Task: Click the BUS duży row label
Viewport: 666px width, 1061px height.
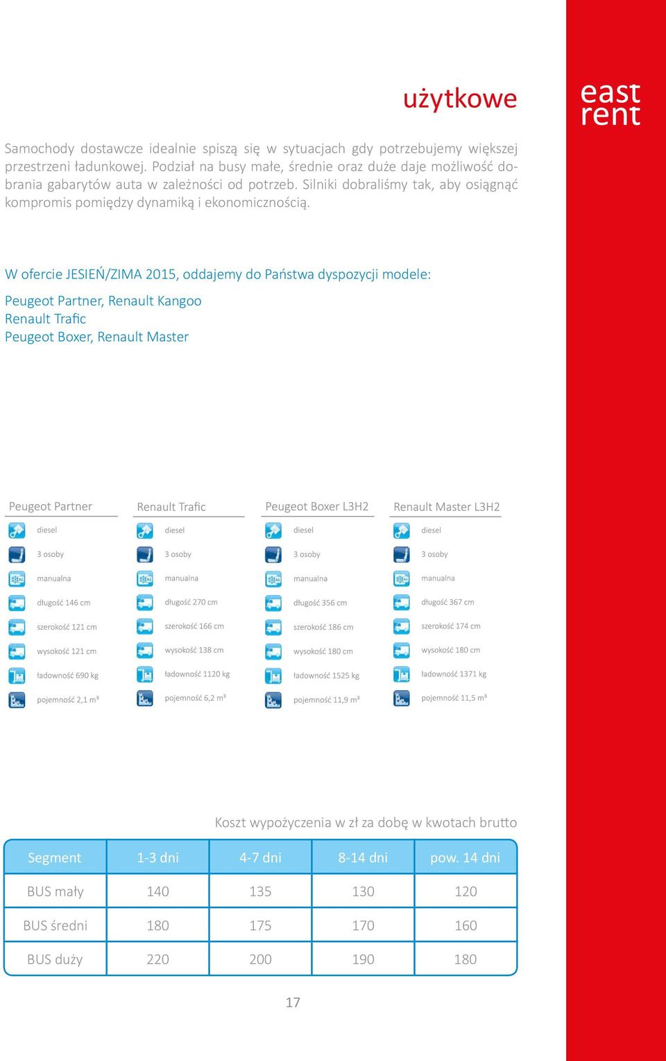Action: pos(55,960)
